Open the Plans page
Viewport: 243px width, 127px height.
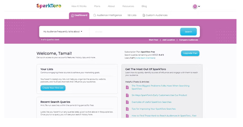point(97,6)
